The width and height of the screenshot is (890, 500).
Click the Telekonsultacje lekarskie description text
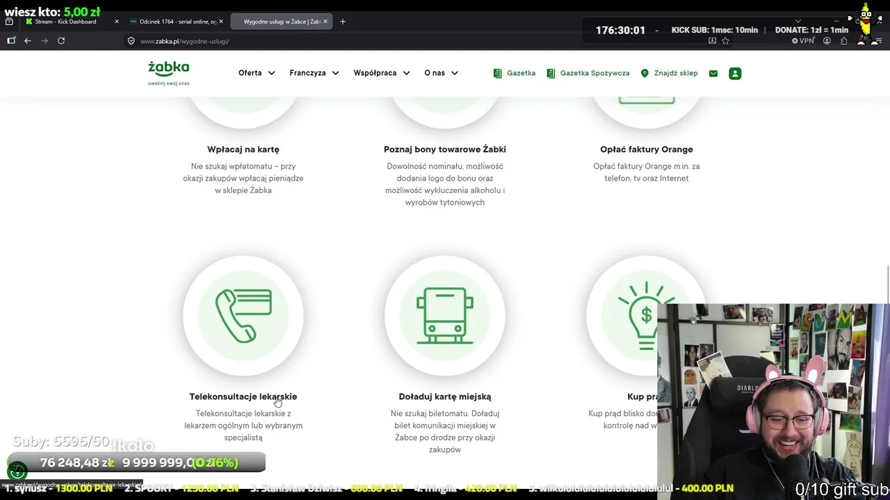[x=243, y=426]
